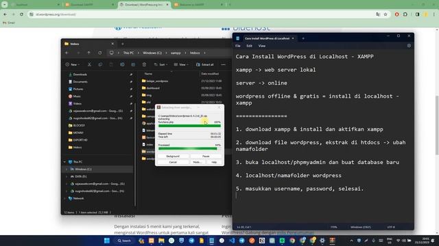
Task: Open the breadcrumb chevron after htdocs
Action: tap(204, 53)
